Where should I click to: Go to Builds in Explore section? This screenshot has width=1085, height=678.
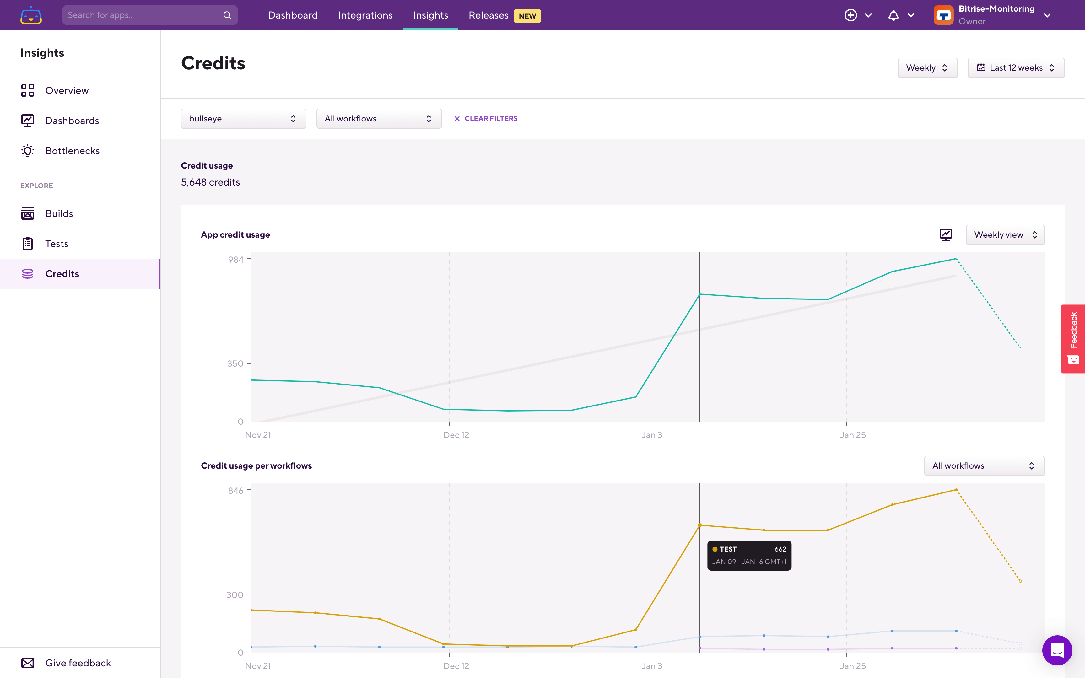[59, 213]
